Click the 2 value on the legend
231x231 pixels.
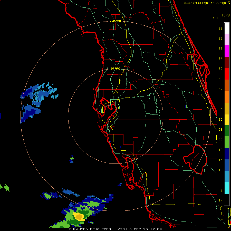221,190
